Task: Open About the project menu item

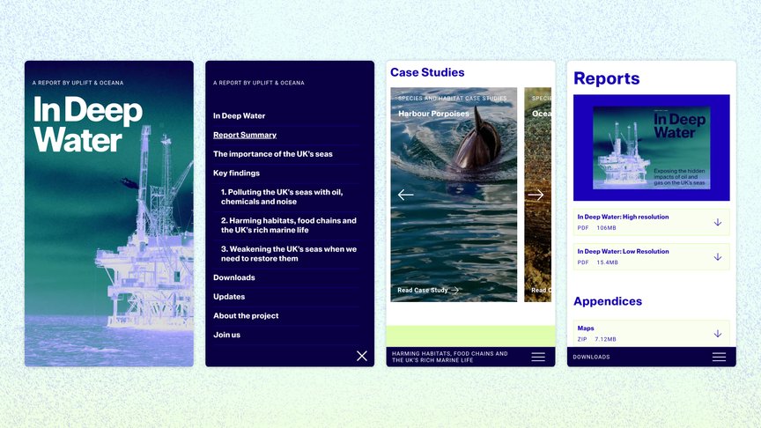Action: 246,315
